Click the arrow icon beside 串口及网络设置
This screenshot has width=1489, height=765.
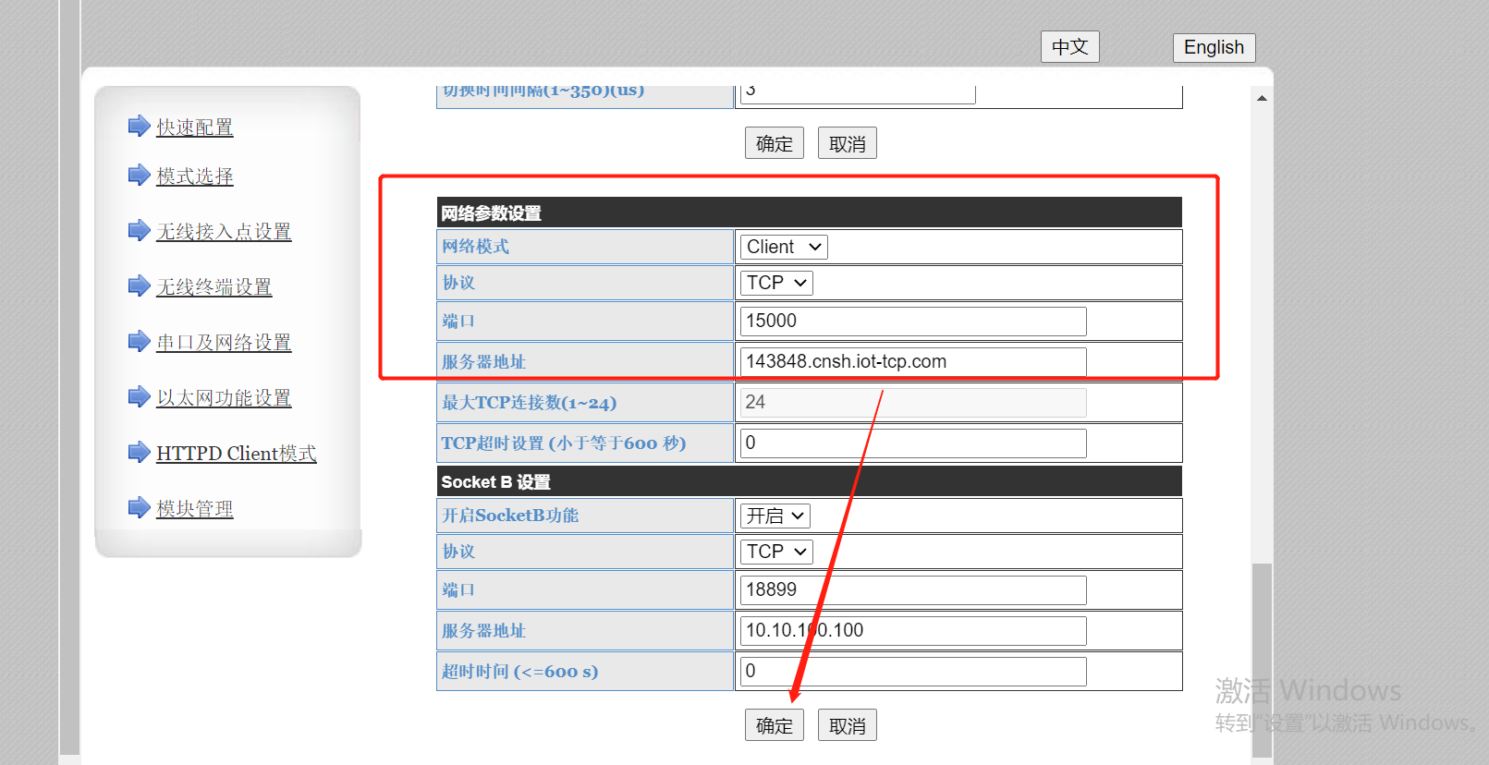coord(139,341)
